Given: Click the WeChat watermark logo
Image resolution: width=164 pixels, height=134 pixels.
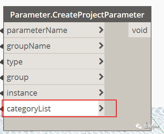Looking at the screenshot, I should click(x=139, y=126).
